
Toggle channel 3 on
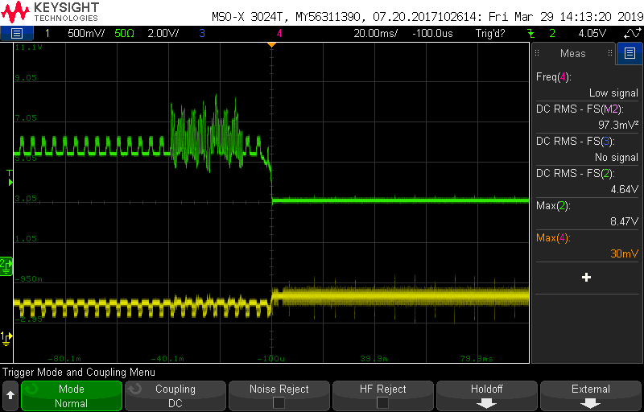(202, 33)
